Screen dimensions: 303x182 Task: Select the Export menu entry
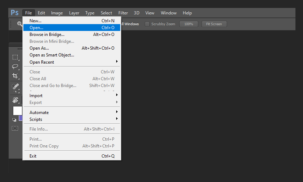72,103
